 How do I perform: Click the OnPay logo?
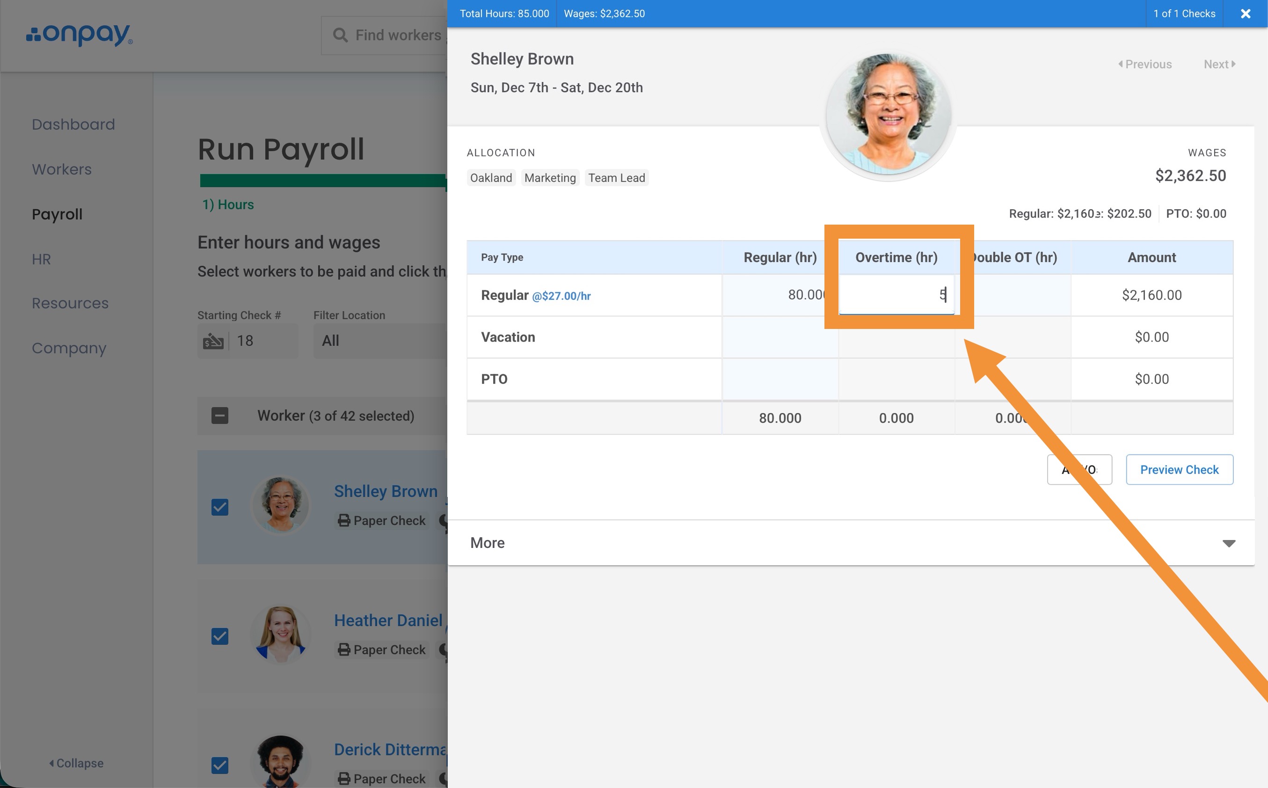(80, 35)
